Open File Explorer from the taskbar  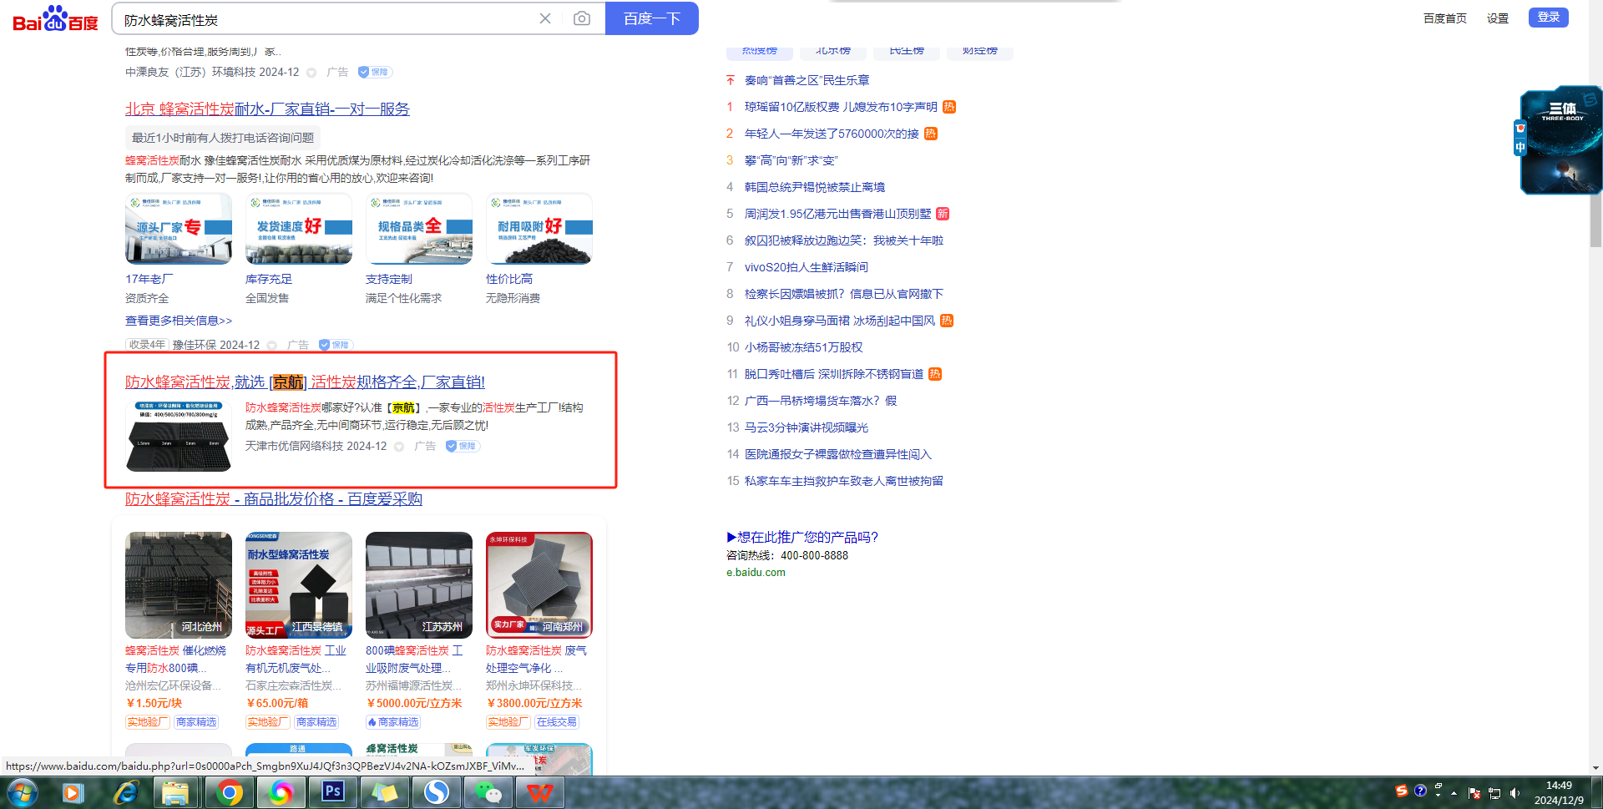tap(176, 792)
